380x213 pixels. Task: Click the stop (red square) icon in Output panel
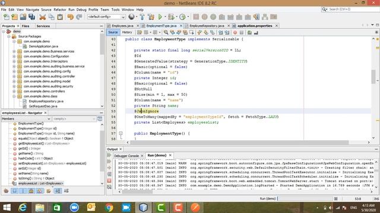[109, 180]
